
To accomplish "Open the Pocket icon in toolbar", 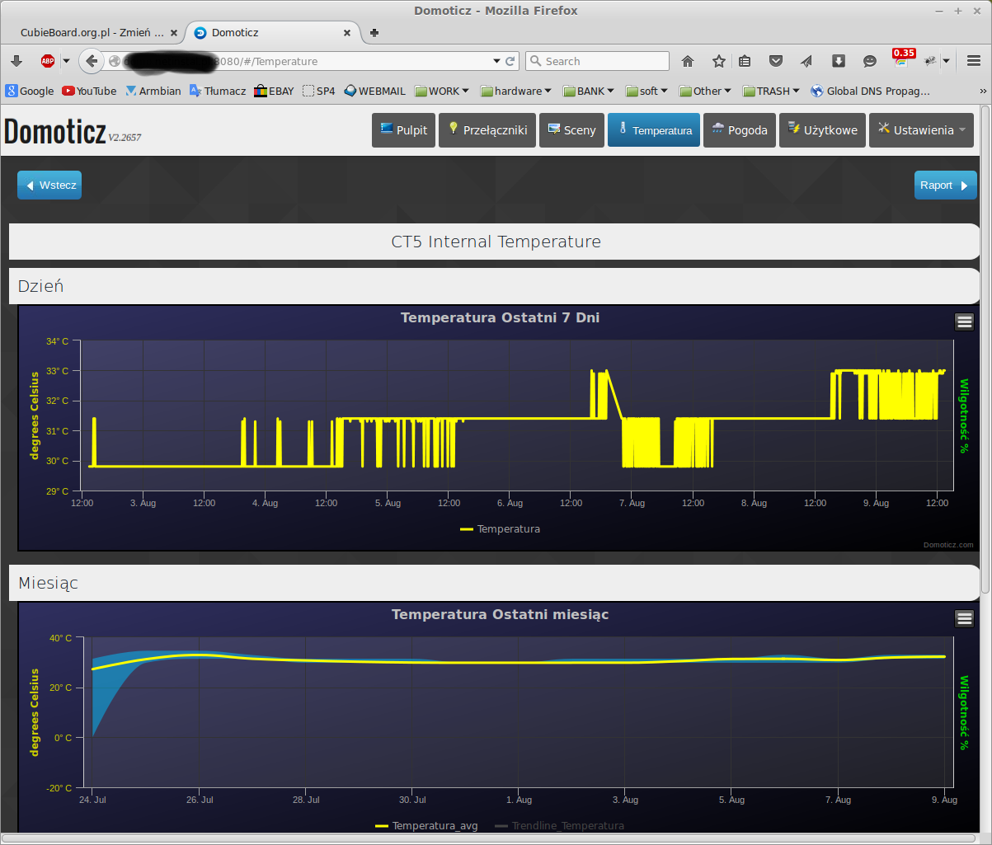I will click(775, 61).
